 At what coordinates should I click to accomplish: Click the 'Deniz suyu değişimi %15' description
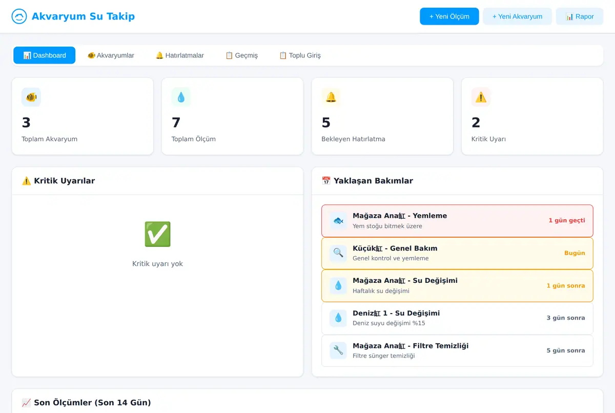(x=389, y=323)
